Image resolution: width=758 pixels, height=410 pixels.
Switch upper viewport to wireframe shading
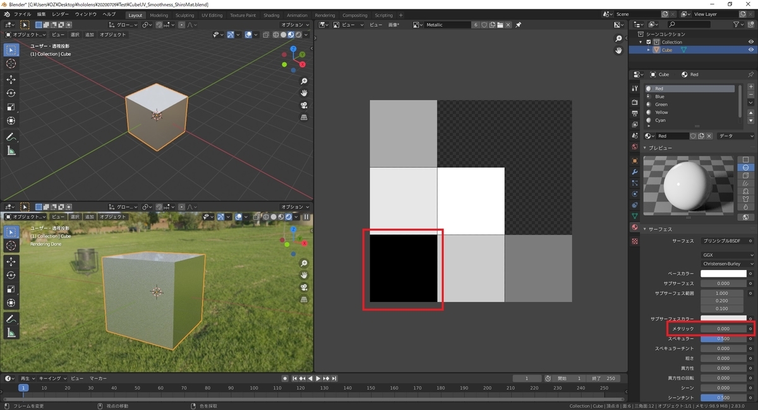(277, 35)
